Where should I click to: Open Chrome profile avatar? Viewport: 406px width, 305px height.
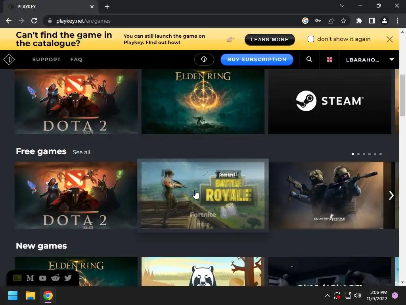[x=385, y=21]
